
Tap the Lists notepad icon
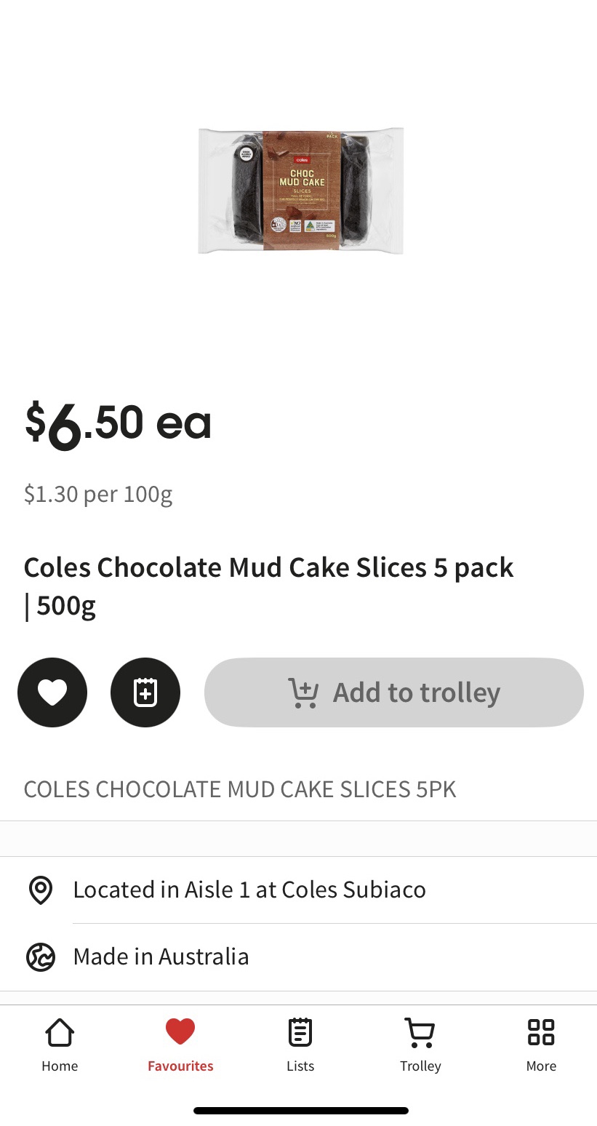(300, 1032)
